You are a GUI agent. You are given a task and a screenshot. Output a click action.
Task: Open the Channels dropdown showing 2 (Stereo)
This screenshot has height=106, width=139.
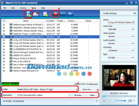click(121, 50)
